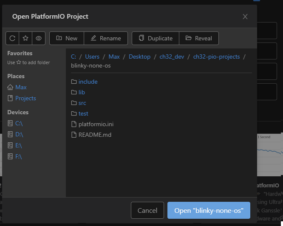Add folder to favorites with star icon

(25, 38)
